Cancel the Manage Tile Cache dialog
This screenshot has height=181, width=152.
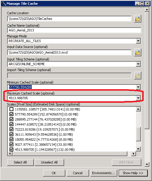(78, 173)
